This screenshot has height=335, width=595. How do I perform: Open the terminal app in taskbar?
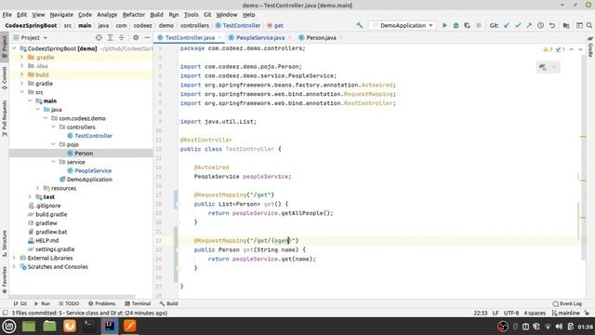[89, 327]
